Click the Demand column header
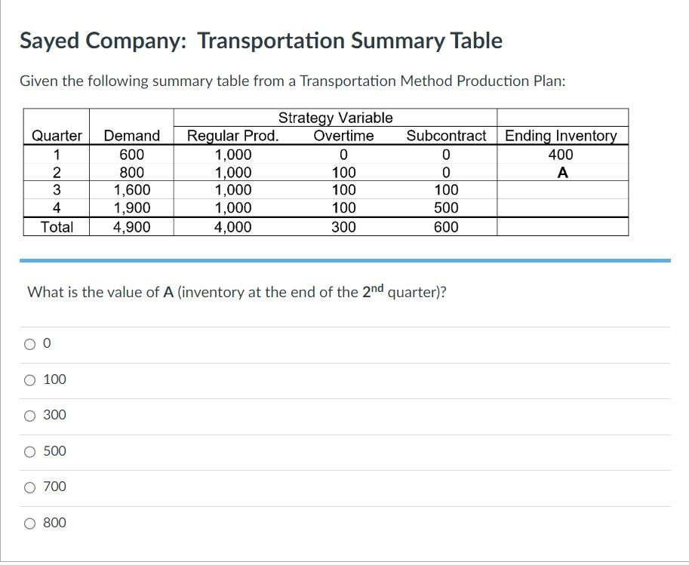Screen dimensions: 689x565 pyautogui.click(x=132, y=136)
